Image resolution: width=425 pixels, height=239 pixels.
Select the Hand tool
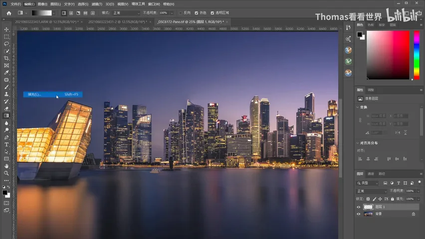click(6, 166)
